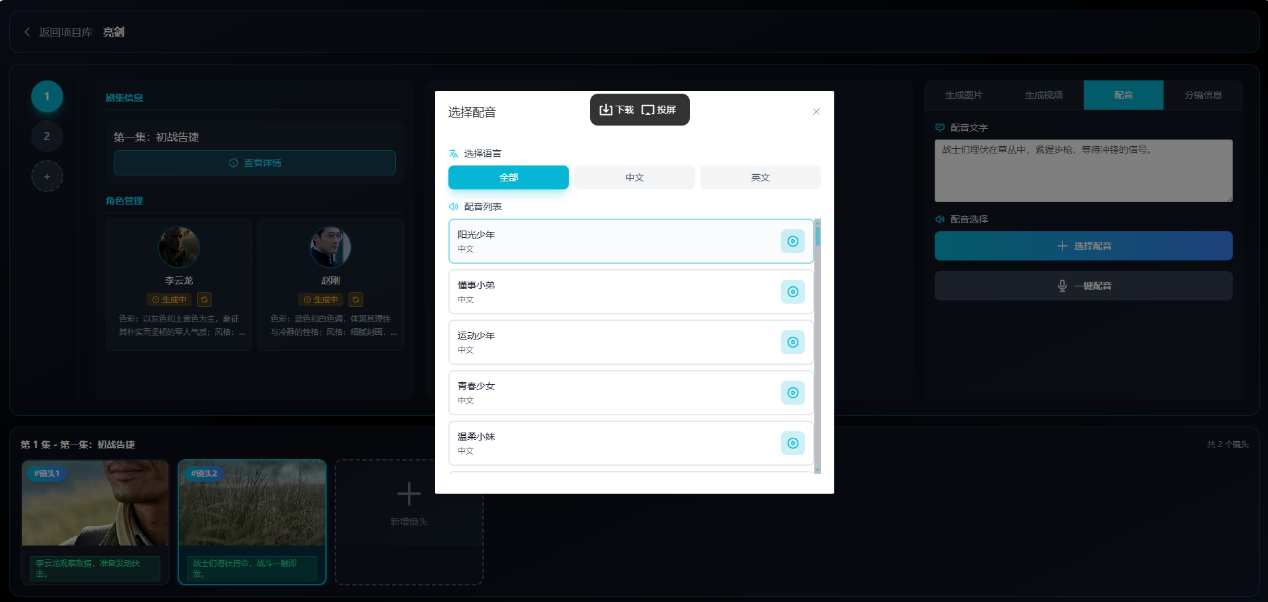Regenerate 李云龙 character with refresh icon
Viewport: 1268px width, 602px height.
[x=204, y=300]
